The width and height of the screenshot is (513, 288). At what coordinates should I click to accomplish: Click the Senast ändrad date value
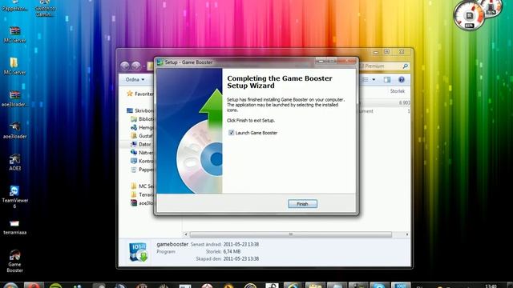[x=241, y=244]
